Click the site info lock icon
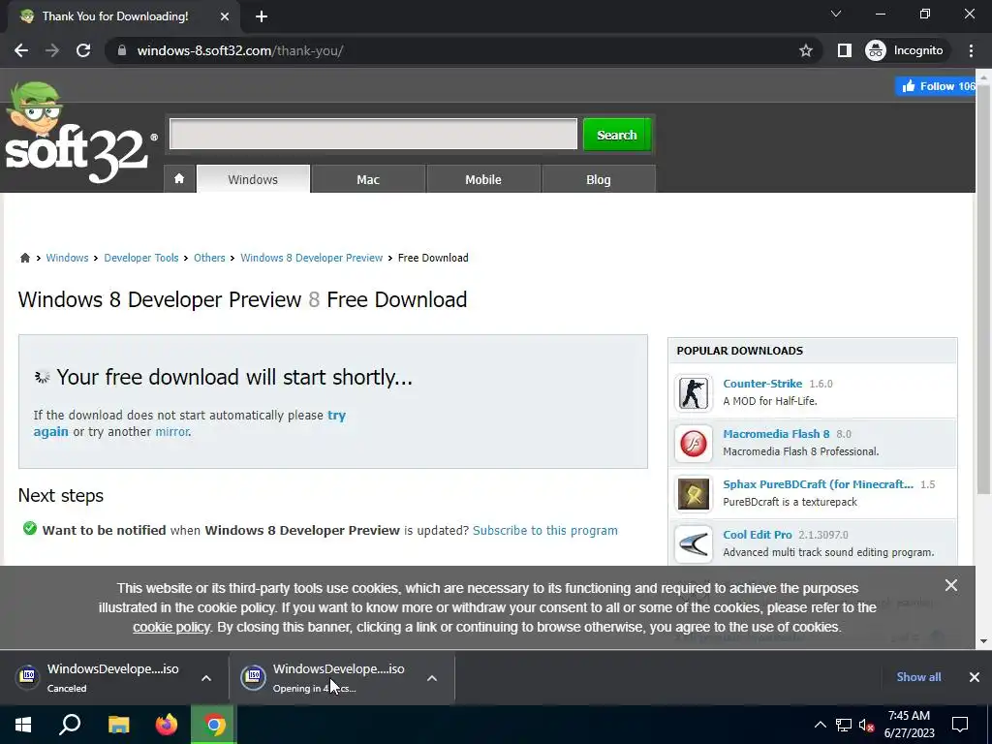992x744 pixels. [121, 50]
